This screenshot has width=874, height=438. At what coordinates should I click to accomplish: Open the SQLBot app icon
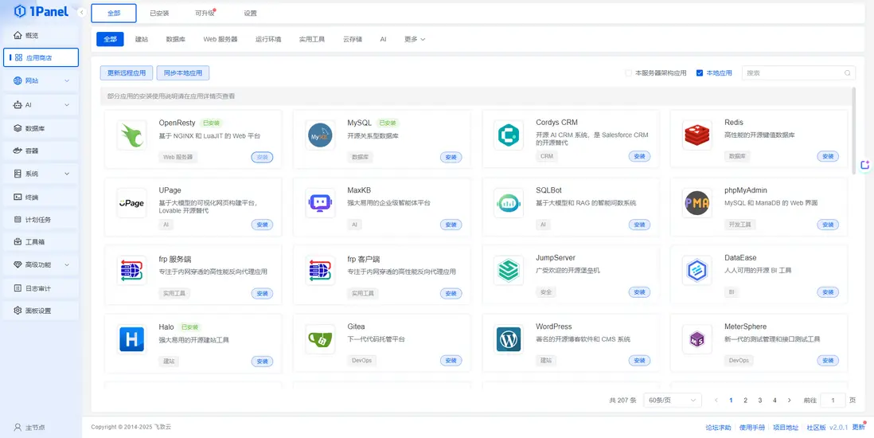coord(509,203)
